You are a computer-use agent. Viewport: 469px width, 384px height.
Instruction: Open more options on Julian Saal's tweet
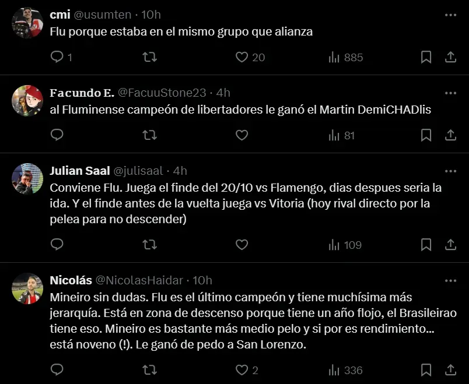(450, 171)
